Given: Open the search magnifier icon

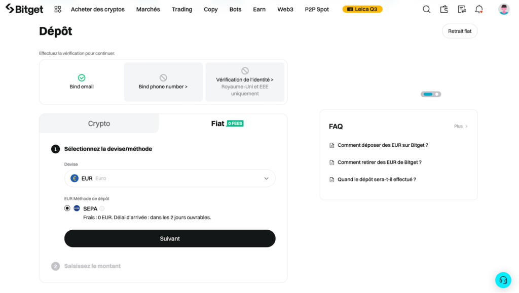Looking at the screenshot, I should (426, 9).
